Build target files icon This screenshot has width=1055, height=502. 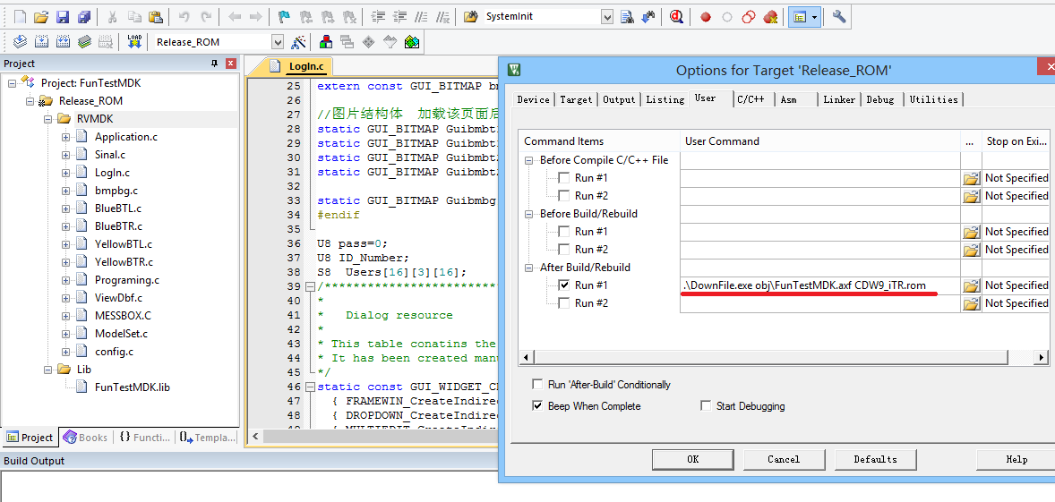(41, 42)
